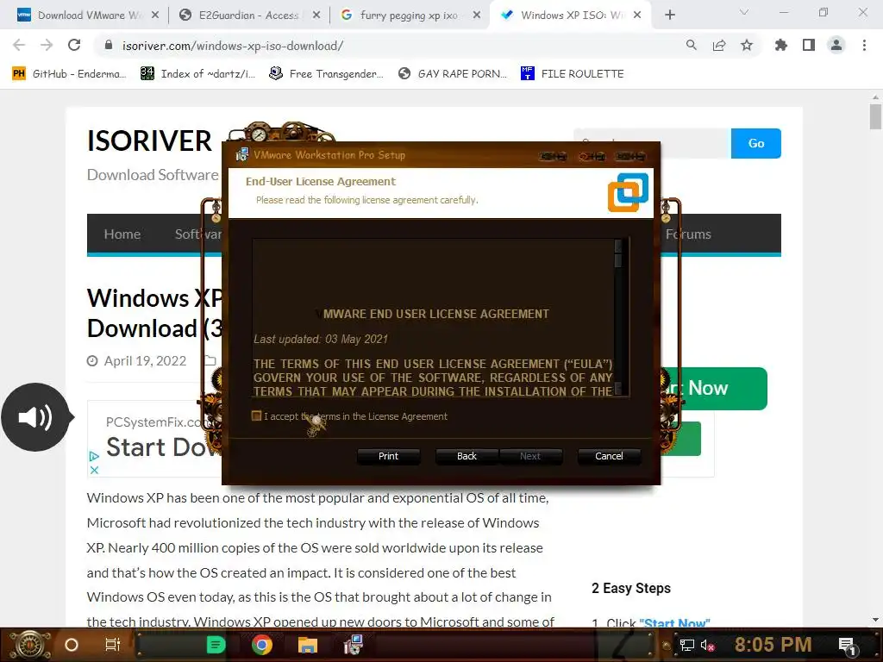Open the tab search chevron dropdown

click(744, 12)
